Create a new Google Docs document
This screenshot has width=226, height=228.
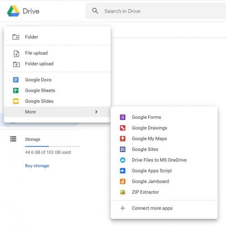tap(57, 80)
